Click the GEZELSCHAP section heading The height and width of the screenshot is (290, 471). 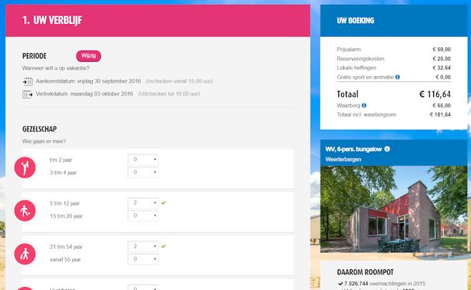[39, 129]
